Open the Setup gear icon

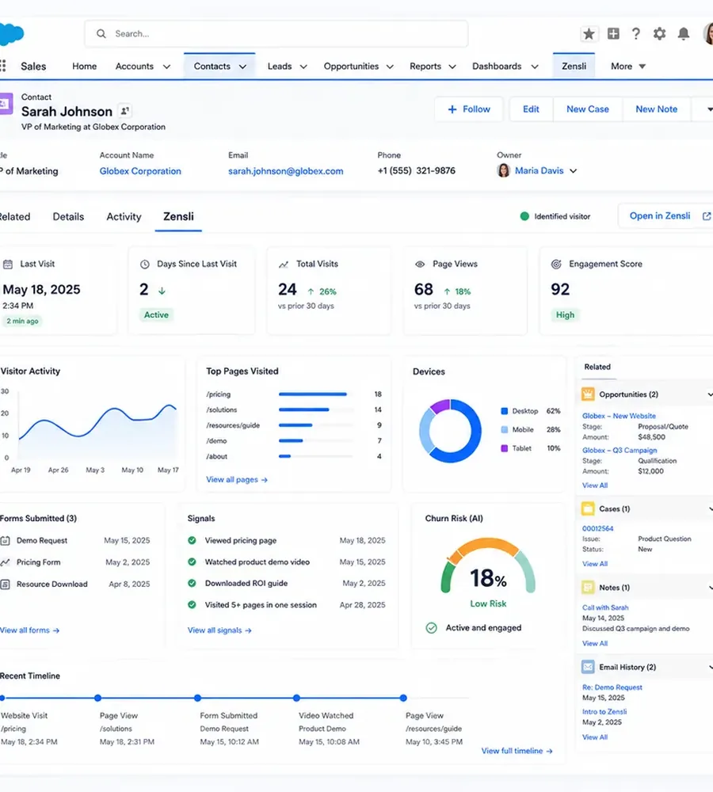(659, 34)
